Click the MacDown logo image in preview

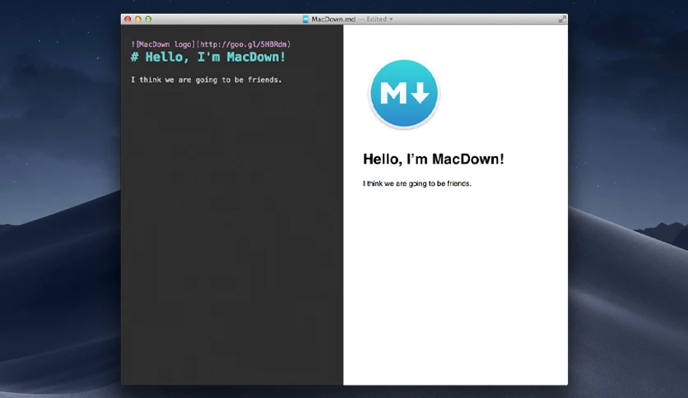(404, 94)
